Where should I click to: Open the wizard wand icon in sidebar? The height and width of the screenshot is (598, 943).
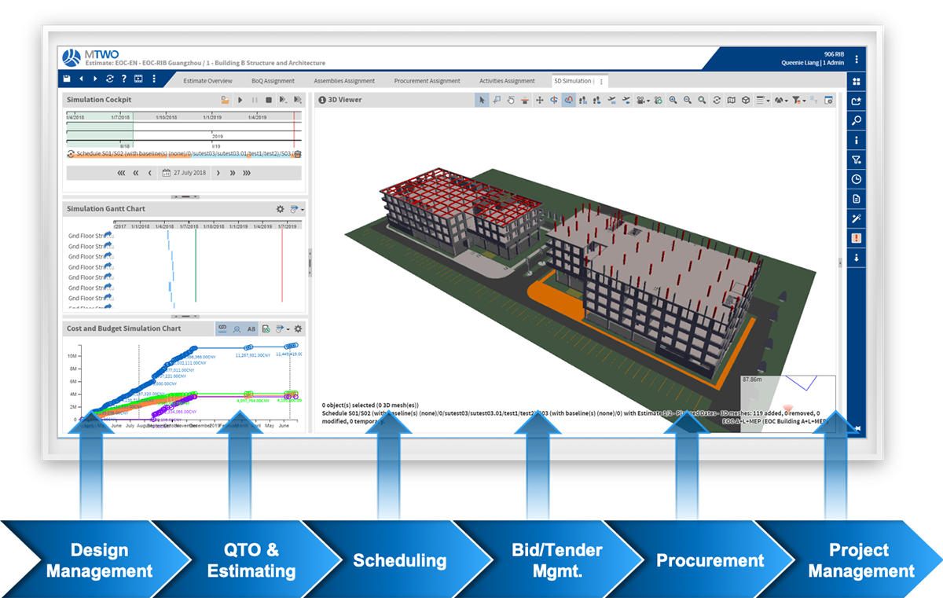(857, 218)
